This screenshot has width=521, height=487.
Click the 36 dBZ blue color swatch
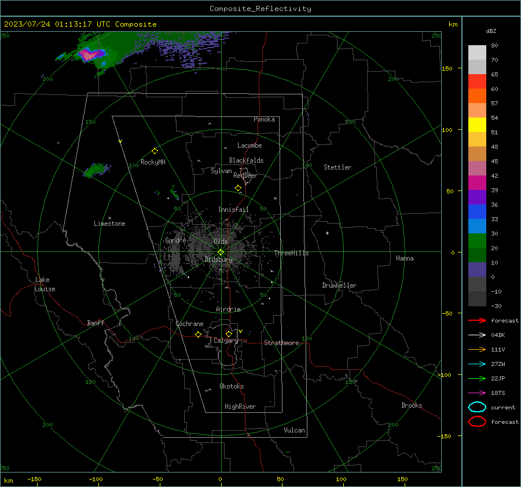(x=477, y=211)
